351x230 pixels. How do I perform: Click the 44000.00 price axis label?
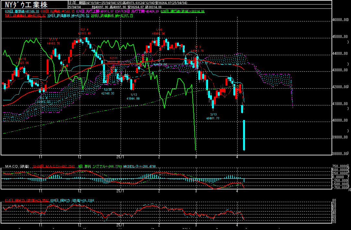point(340,53)
